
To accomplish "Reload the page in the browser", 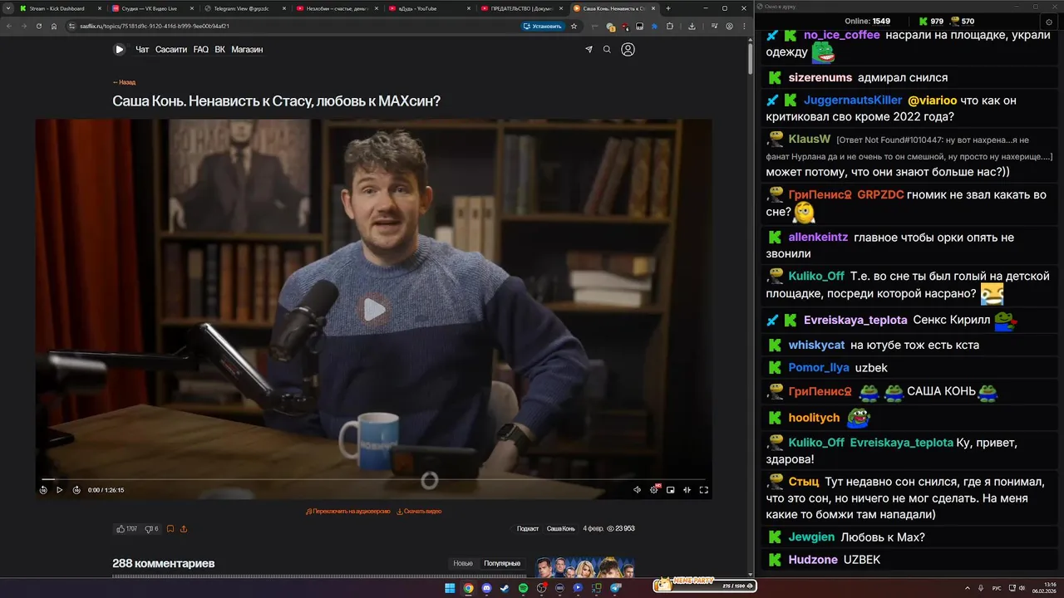I will point(38,26).
